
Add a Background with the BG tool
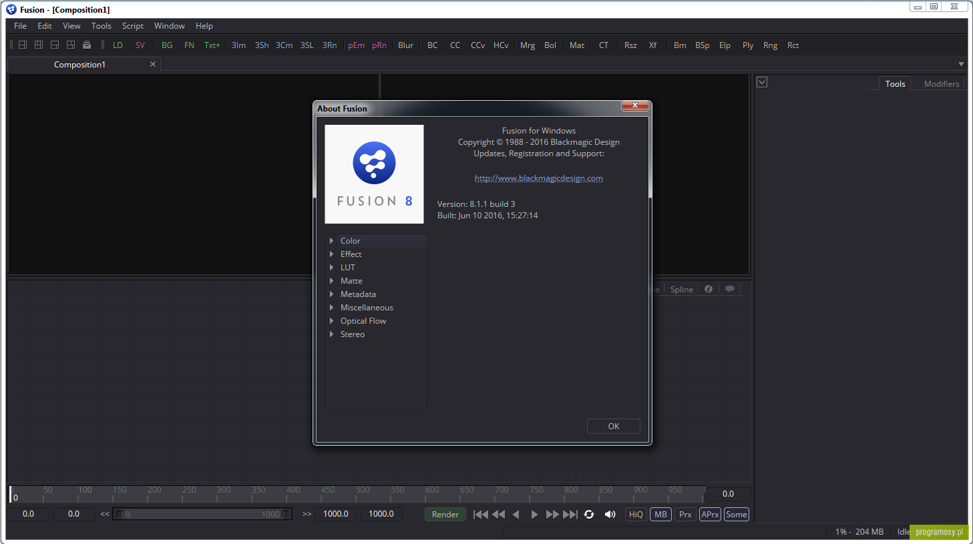(167, 45)
